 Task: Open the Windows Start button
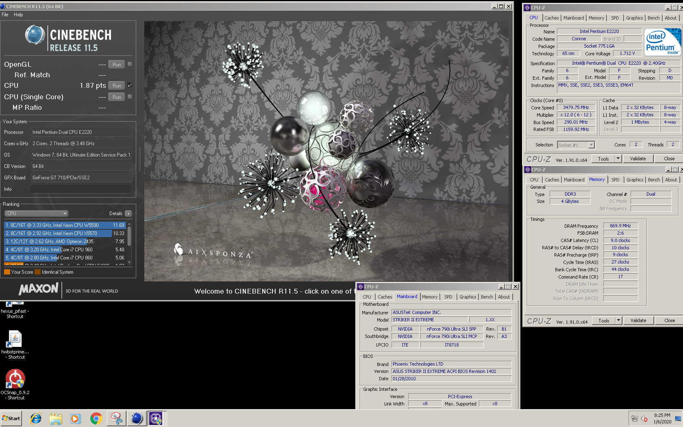tap(11, 418)
